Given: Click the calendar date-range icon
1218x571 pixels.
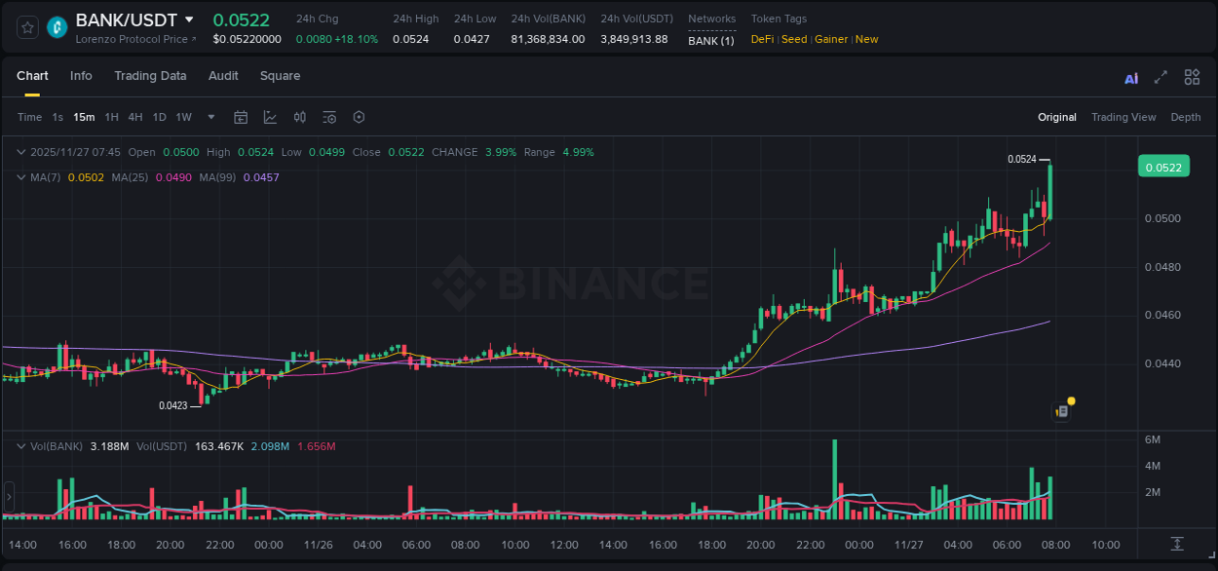Looking at the screenshot, I should [x=241, y=117].
